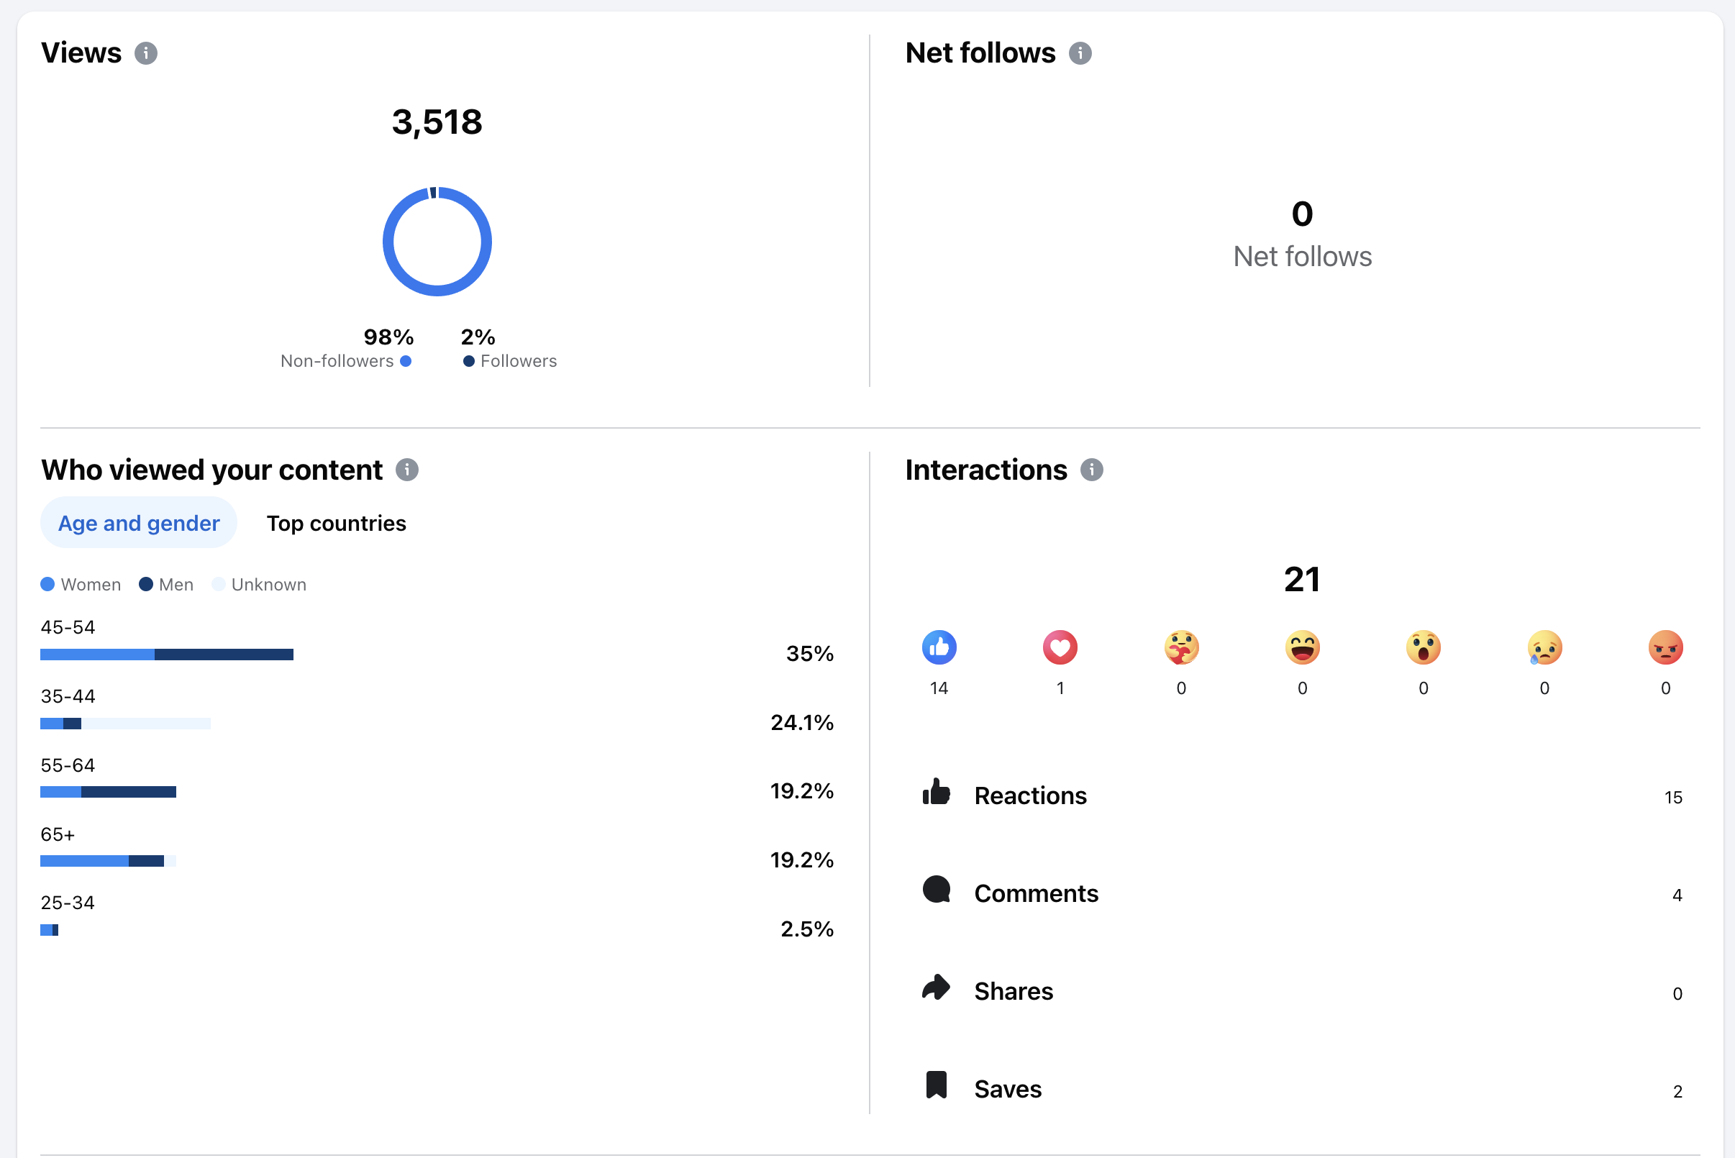Click the Haha laughing reaction icon
Screen dimensions: 1735x1158
click(1302, 647)
